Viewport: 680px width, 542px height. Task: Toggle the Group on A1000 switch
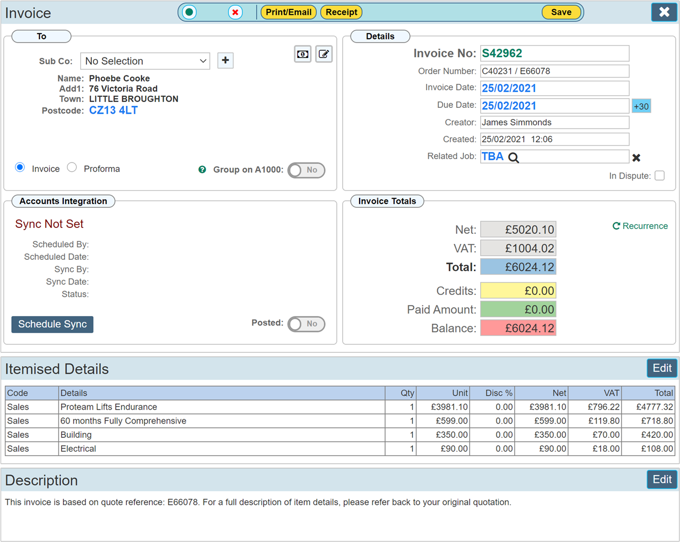click(x=307, y=170)
